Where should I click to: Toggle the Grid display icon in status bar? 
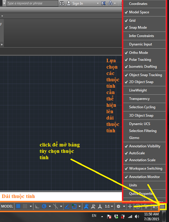pos(18,206)
